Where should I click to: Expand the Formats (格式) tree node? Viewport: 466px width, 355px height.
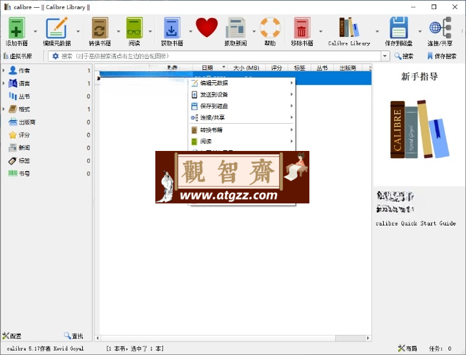[x=3, y=109]
